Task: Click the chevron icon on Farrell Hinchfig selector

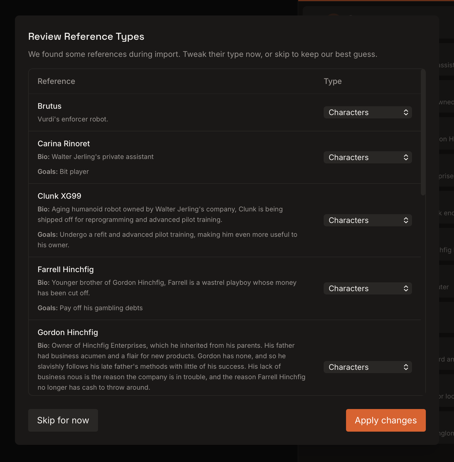Action: pos(406,288)
